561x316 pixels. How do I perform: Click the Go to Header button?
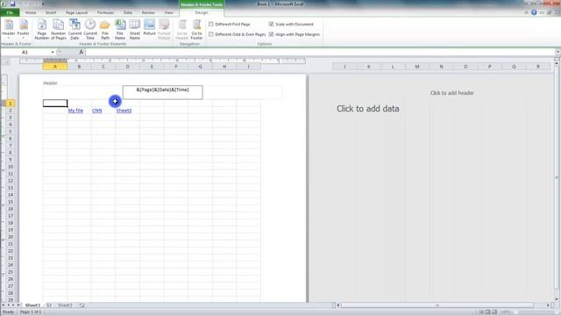pos(182,29)
